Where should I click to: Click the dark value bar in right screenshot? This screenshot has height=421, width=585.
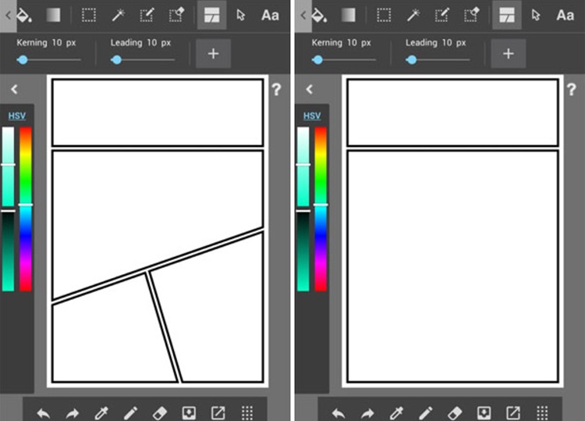[303, 251]
